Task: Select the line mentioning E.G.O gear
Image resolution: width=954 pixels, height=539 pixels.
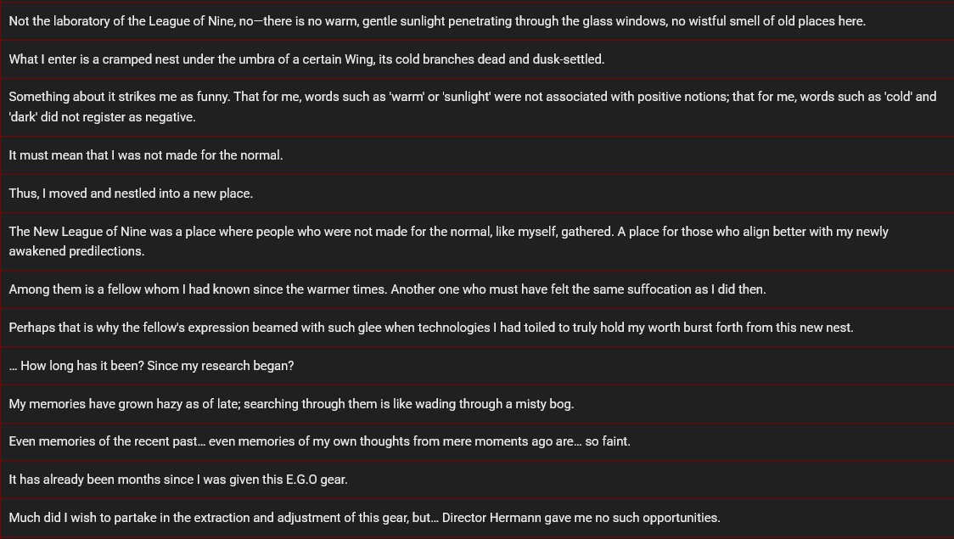Action: click(477, 480)
